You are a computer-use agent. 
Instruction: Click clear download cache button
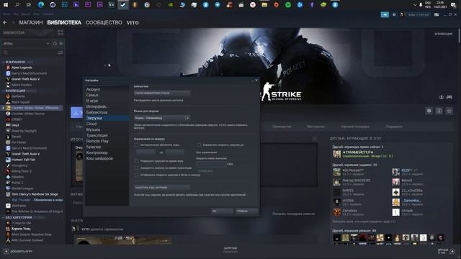(161, 187)
